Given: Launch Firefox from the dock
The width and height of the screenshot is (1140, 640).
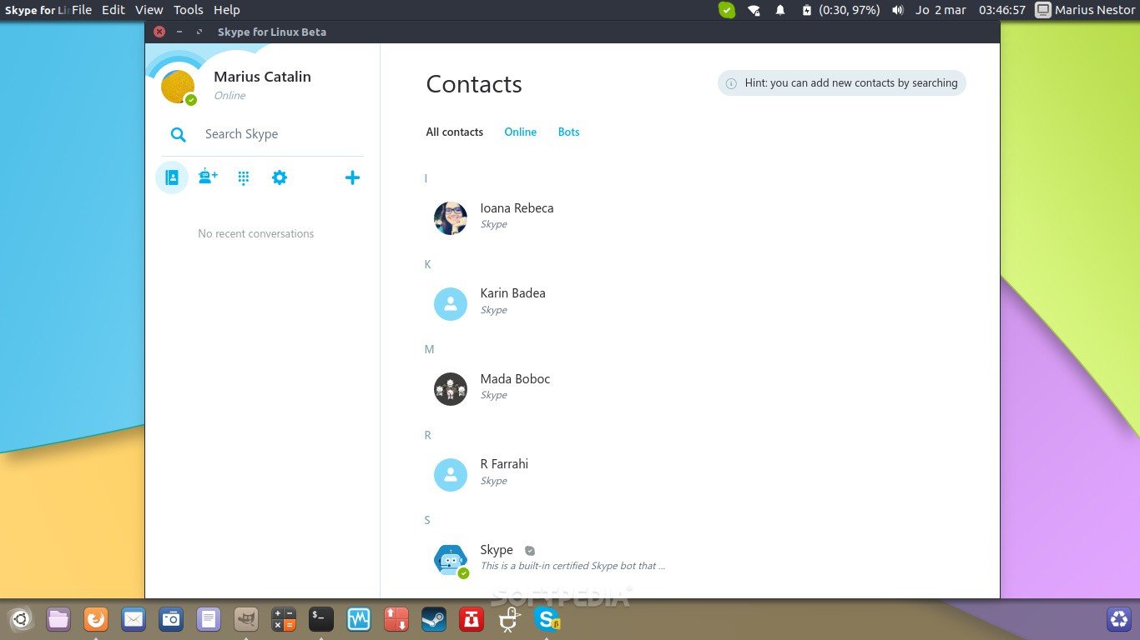Looking at the screenshot, I should pyautogui.click(x=96, y=619).
